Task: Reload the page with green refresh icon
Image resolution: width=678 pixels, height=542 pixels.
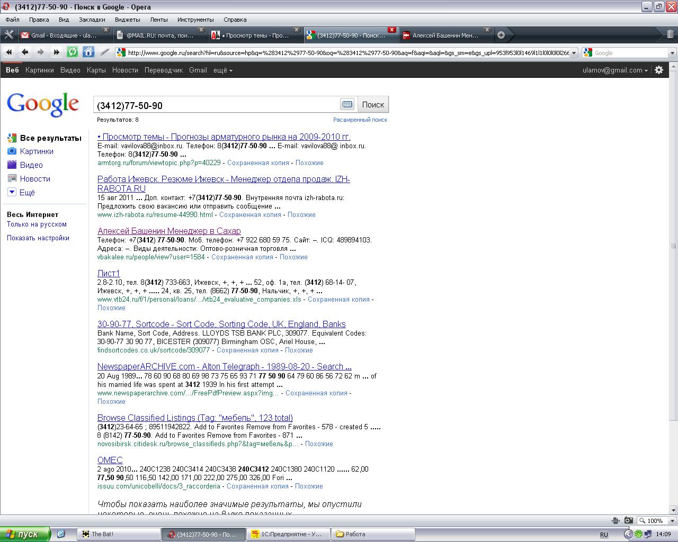Action: 72,52
